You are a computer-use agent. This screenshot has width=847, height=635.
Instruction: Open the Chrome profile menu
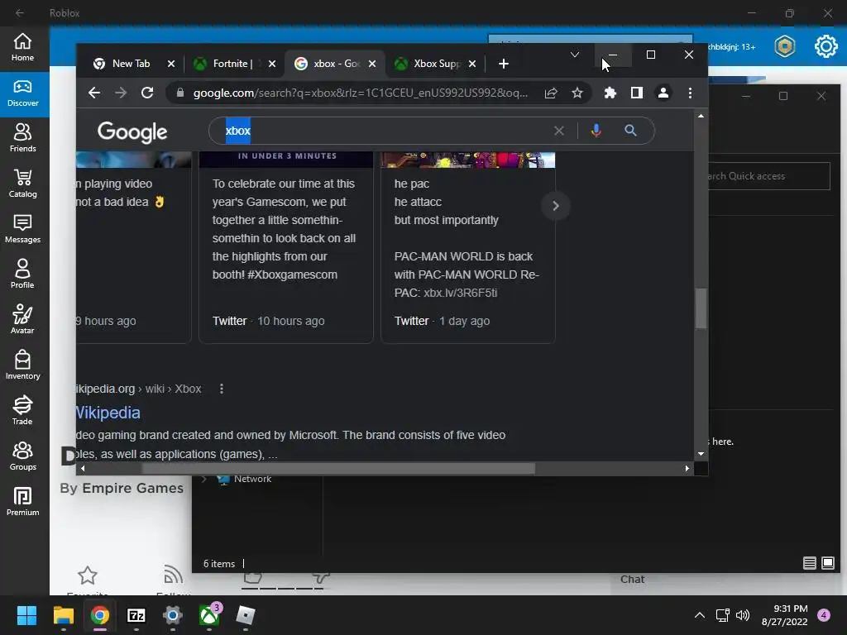click(663, 93)
